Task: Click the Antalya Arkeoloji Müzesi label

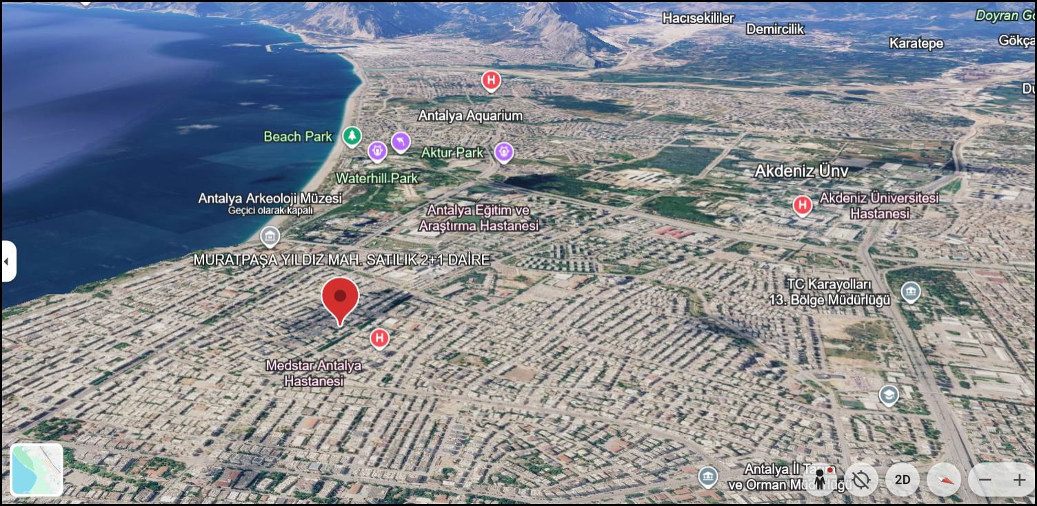Action: 270,198
